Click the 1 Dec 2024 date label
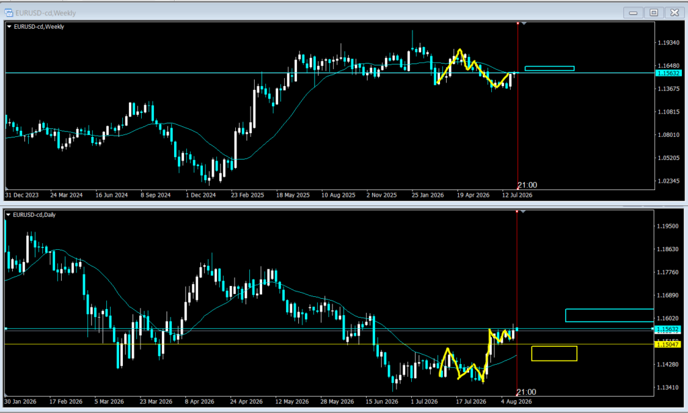 [x=200, y=195]
